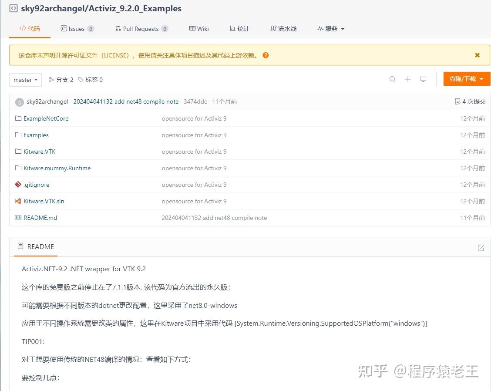This screenshot has width=491, height=391.
Task: Expand the 服务 services menu
Action: pyautogui.click(x=331, y=28)
